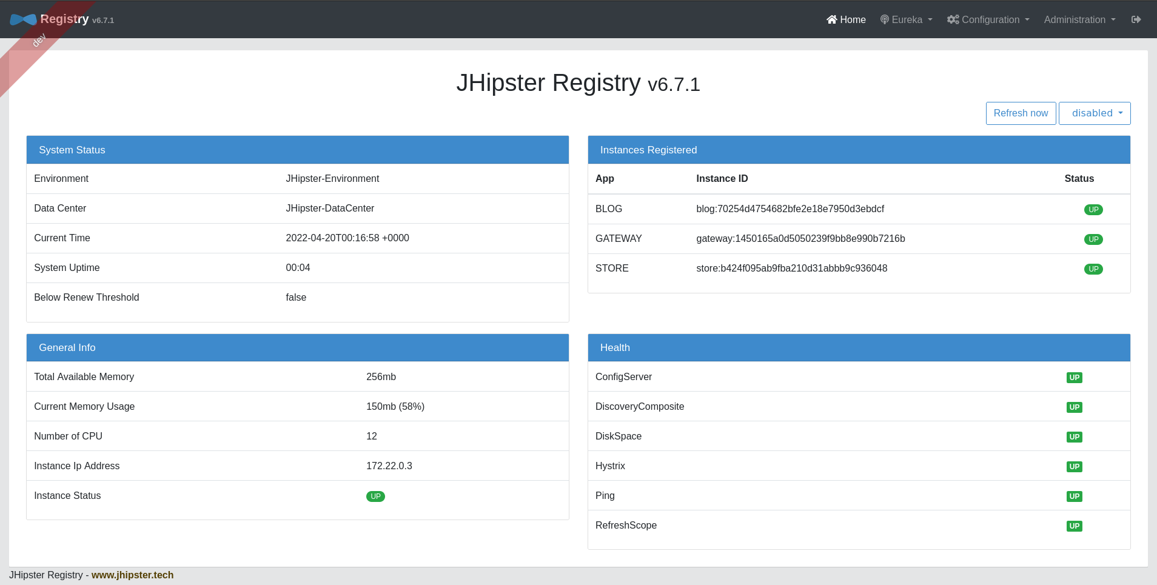Click the Registry brand title text

(64, 19)
